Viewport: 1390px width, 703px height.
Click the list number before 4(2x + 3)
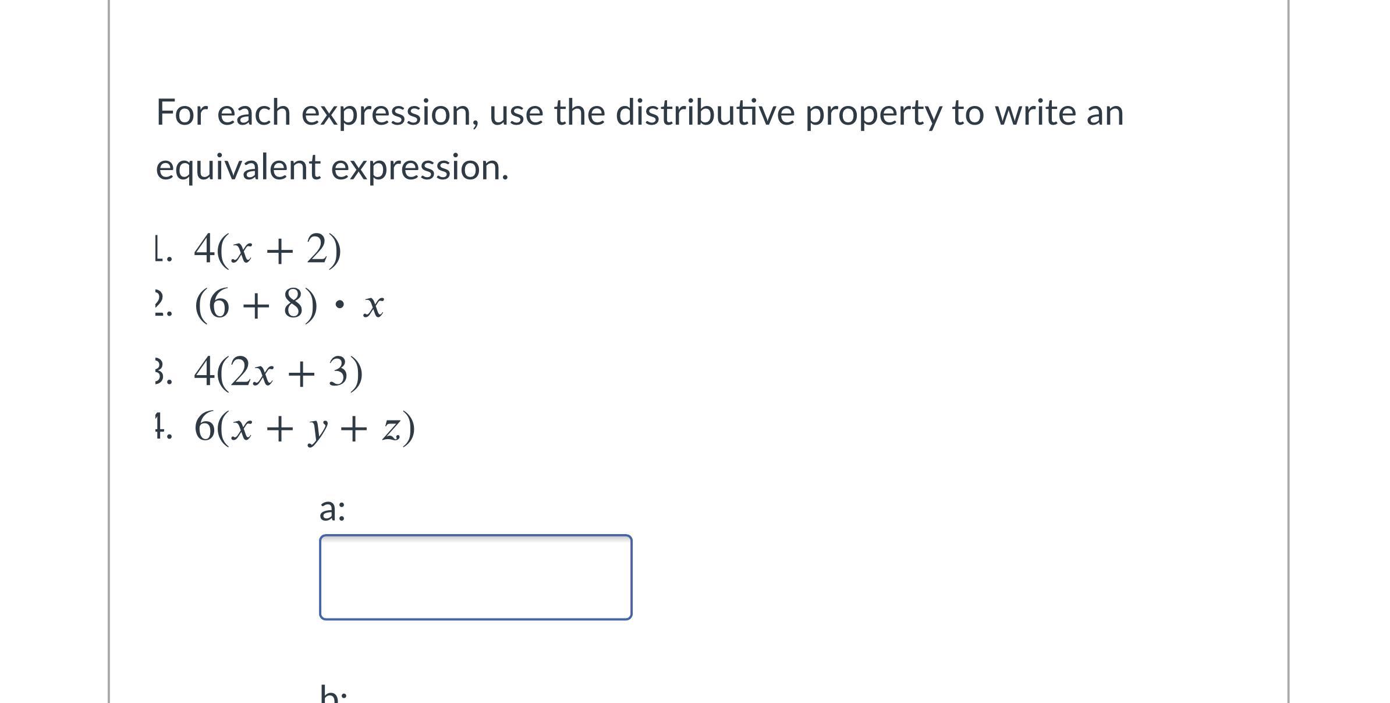point(162,373)
